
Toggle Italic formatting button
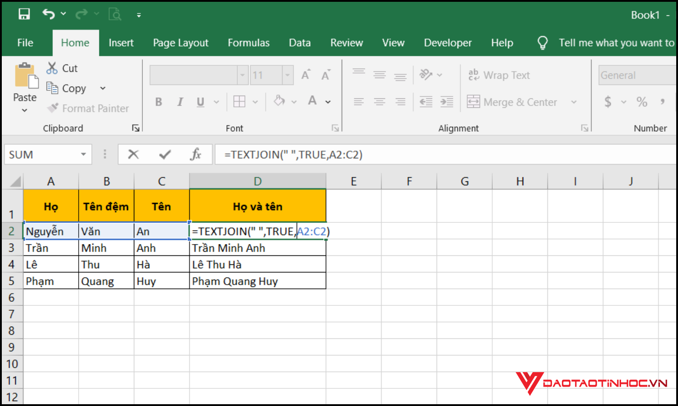tap(180, 102)
